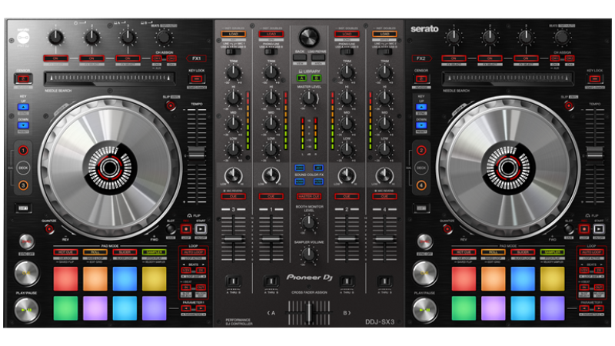This screenshot has width=615, height=346.
Task: Toggle Key Lock on the left deck
Action: pyautogui.click(x=196, y=79)
